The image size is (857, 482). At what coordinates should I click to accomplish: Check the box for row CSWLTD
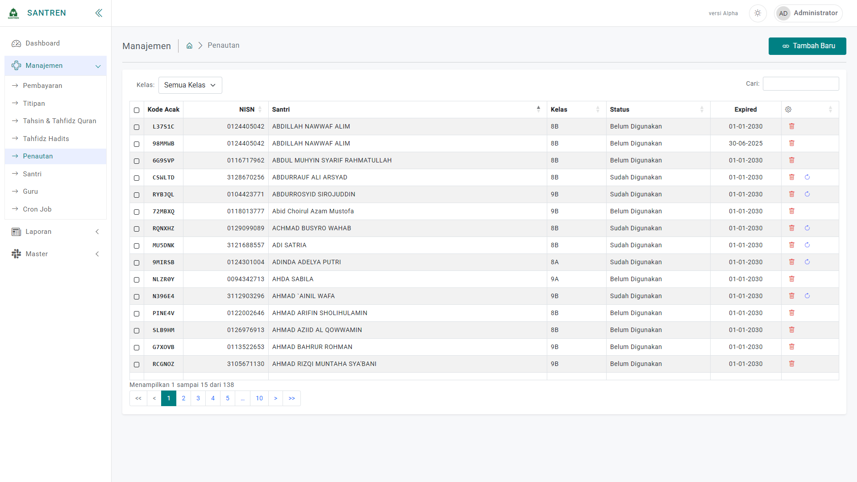(x=137, y=178)
